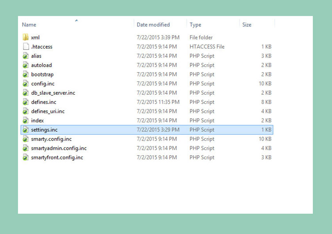Select defines_uri.inc file name

[48, 112]
